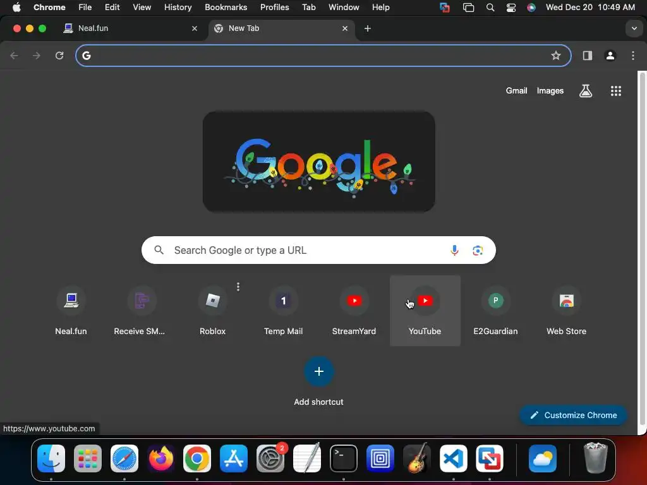The image size is (647, 485).
Task: Bookmark this tab with the star icon
Action: (556, 56)
